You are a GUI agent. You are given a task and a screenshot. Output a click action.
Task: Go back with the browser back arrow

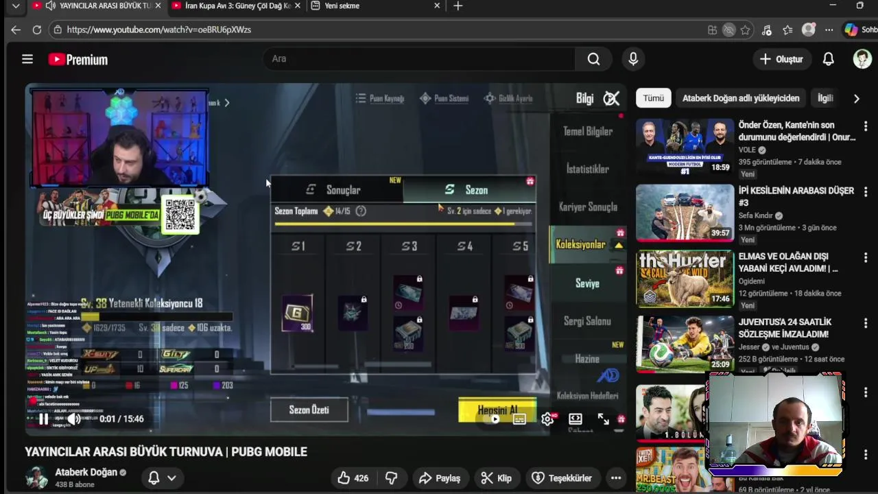coord(16,30)
